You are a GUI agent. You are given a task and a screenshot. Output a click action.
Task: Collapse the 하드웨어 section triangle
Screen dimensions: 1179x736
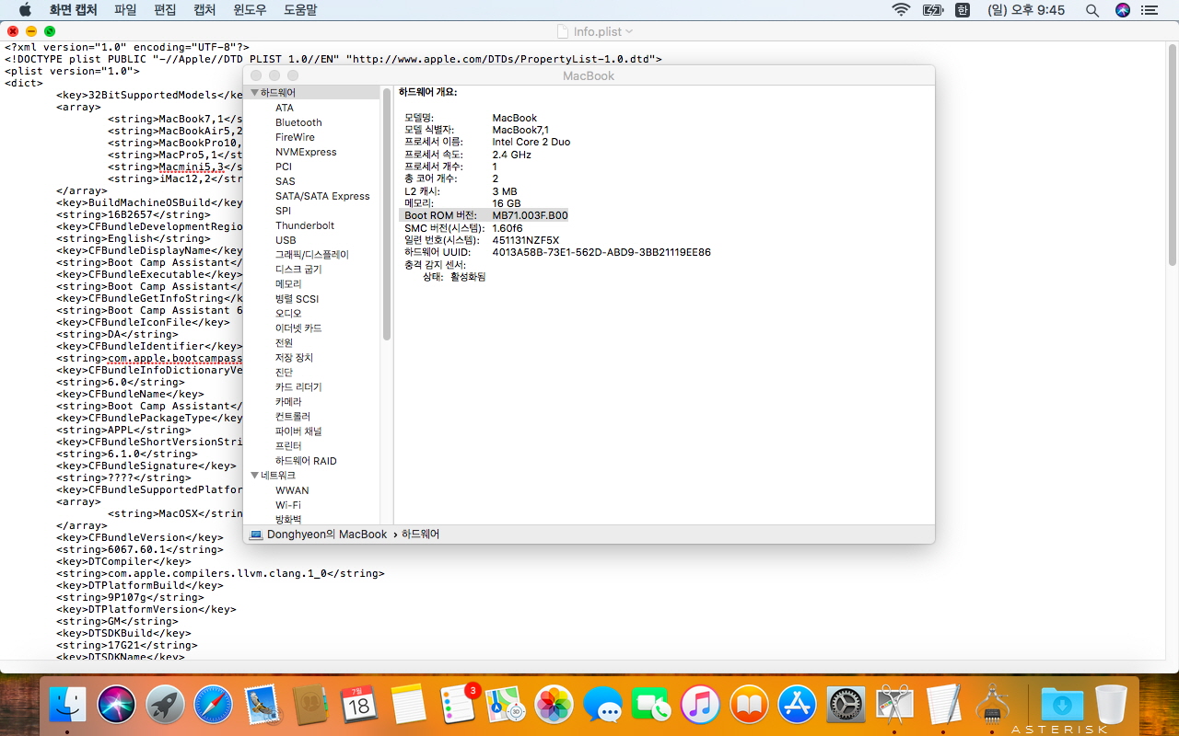tap(255, 93)
